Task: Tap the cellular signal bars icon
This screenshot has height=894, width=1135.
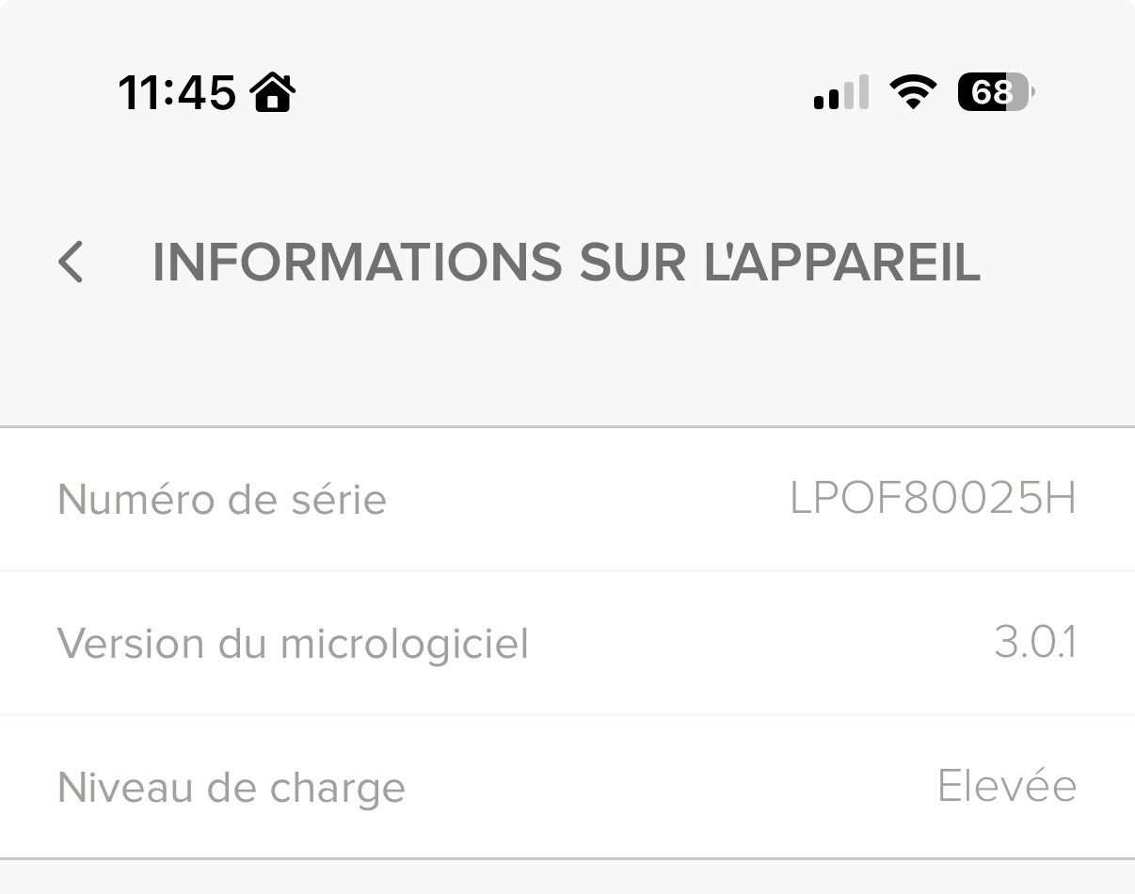Action: pos(840,92)
